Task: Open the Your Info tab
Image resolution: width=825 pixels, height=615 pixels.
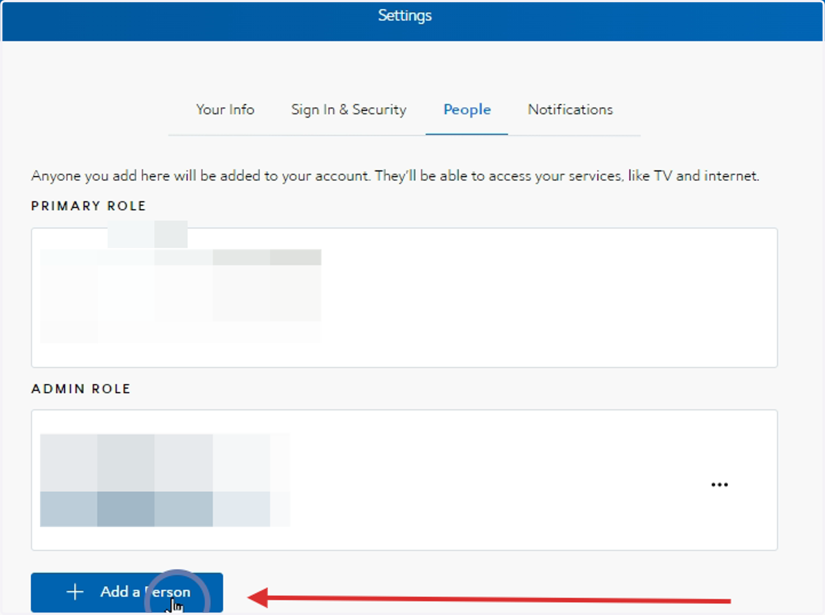Action: (x=225, y=109)
